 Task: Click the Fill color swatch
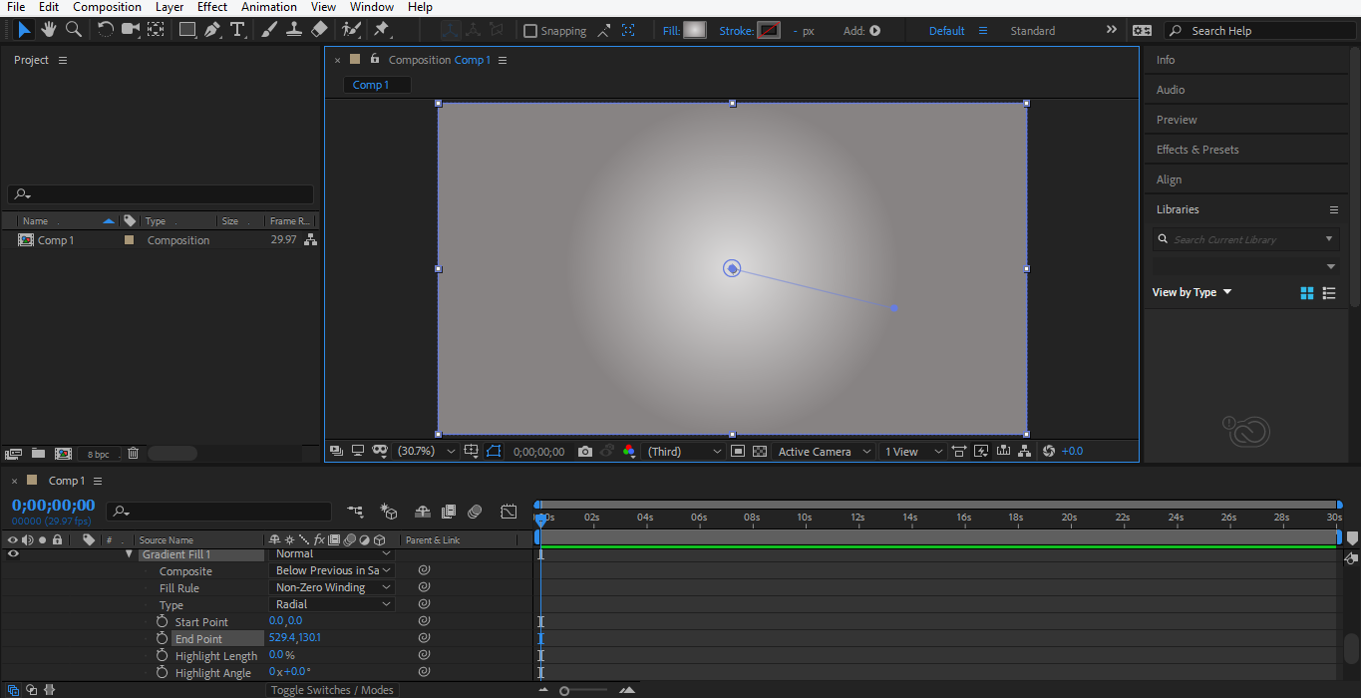pyautogui.click(x=694, y=31)
